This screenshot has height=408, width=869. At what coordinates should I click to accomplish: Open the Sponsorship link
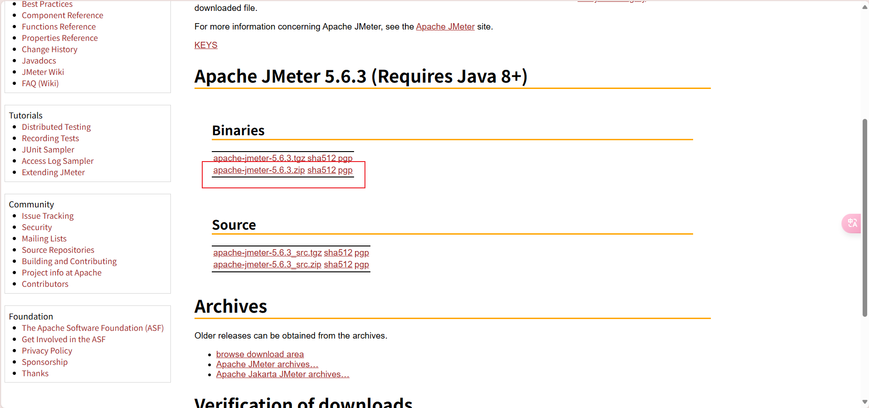[x=45, y=362]
